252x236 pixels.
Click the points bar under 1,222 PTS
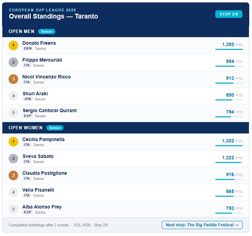[229, 162]
